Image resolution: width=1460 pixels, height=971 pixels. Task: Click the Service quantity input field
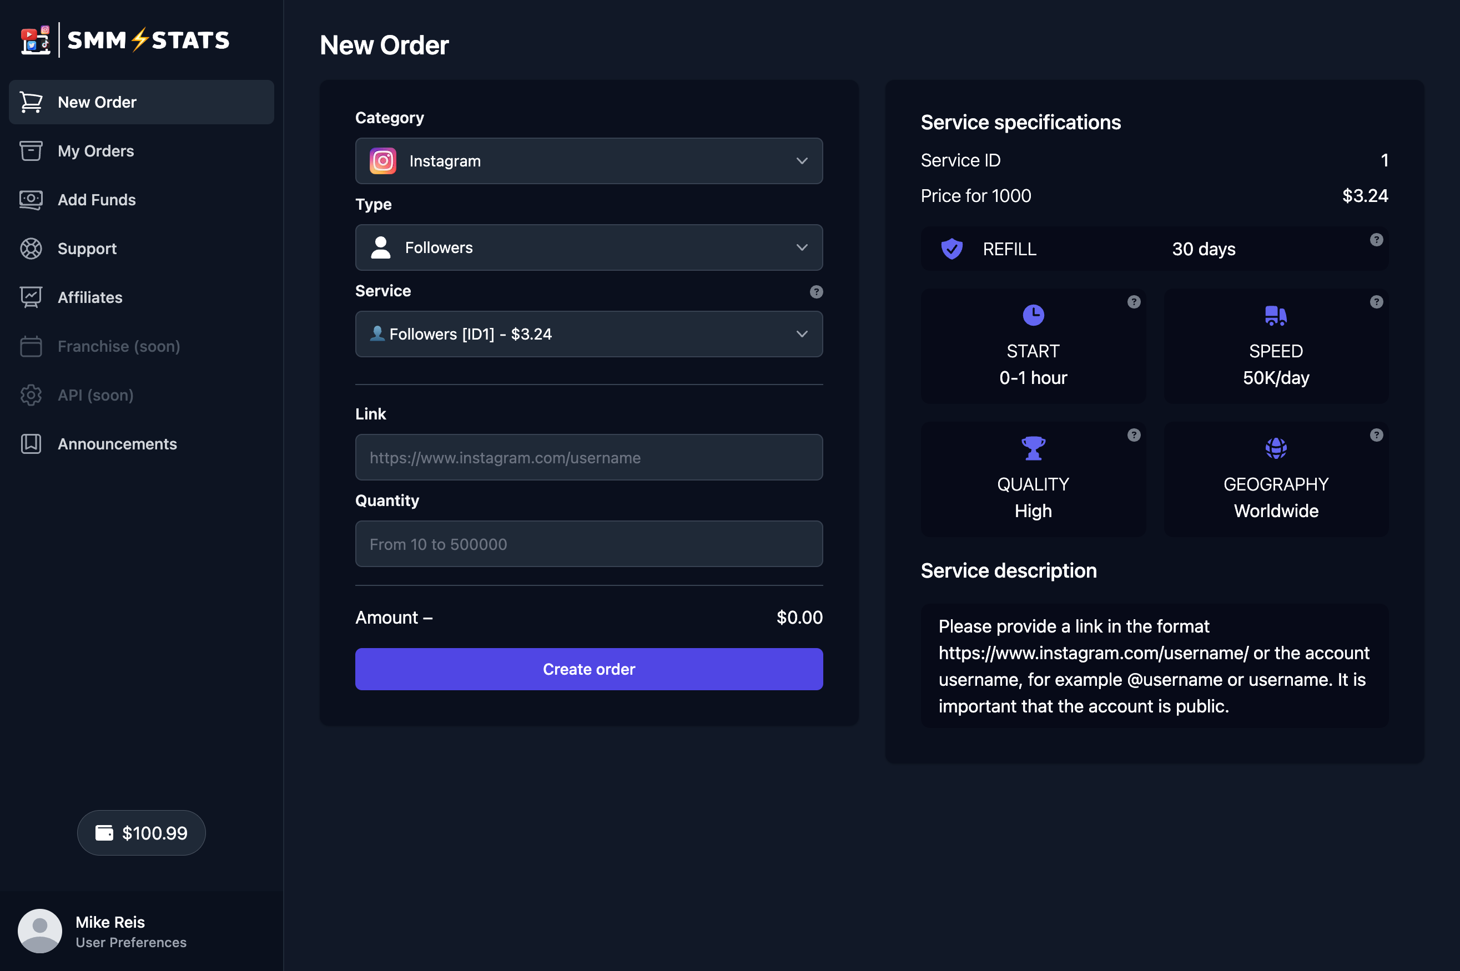pos(588,543)
